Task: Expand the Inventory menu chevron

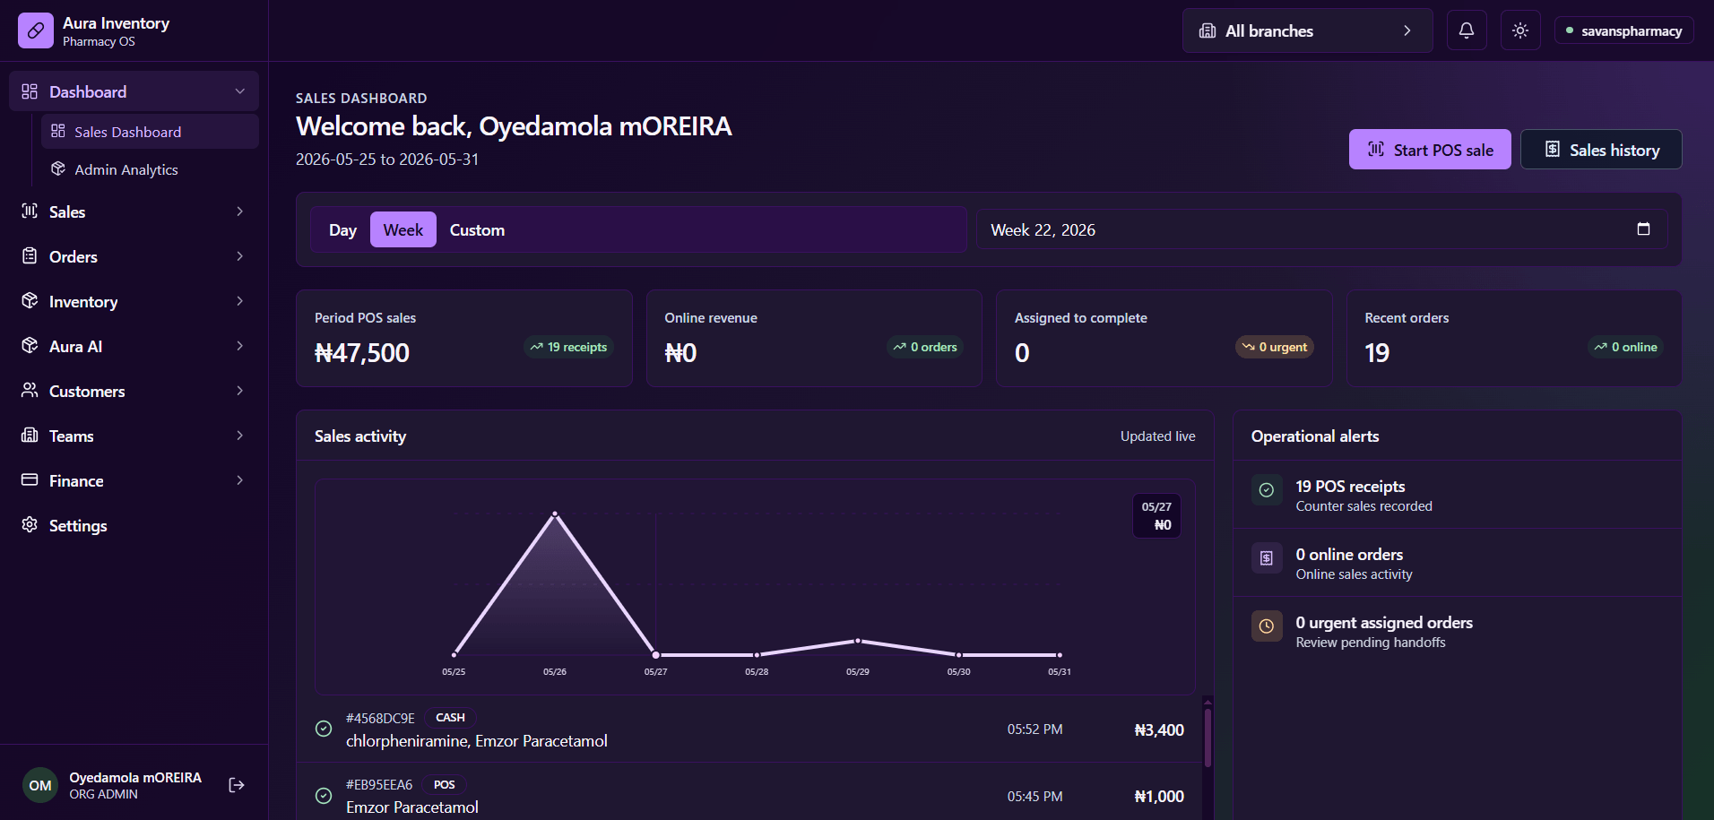Action: click(x=240, y=301)
